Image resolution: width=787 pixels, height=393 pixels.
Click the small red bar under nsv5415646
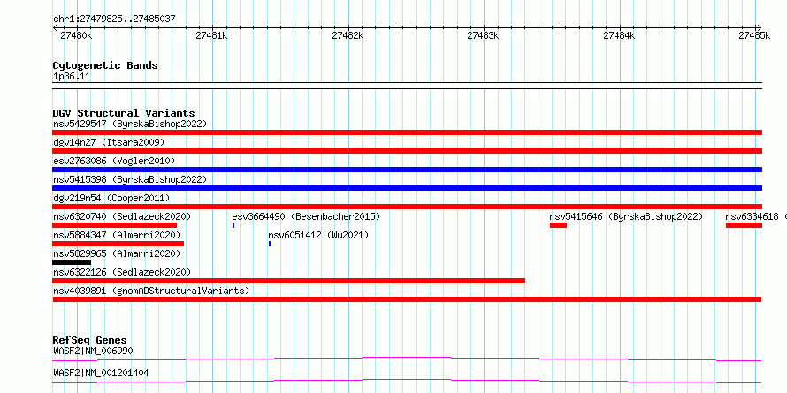(x=558, y=225)
